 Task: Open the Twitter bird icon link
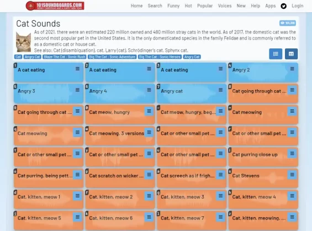coord(283,6)
